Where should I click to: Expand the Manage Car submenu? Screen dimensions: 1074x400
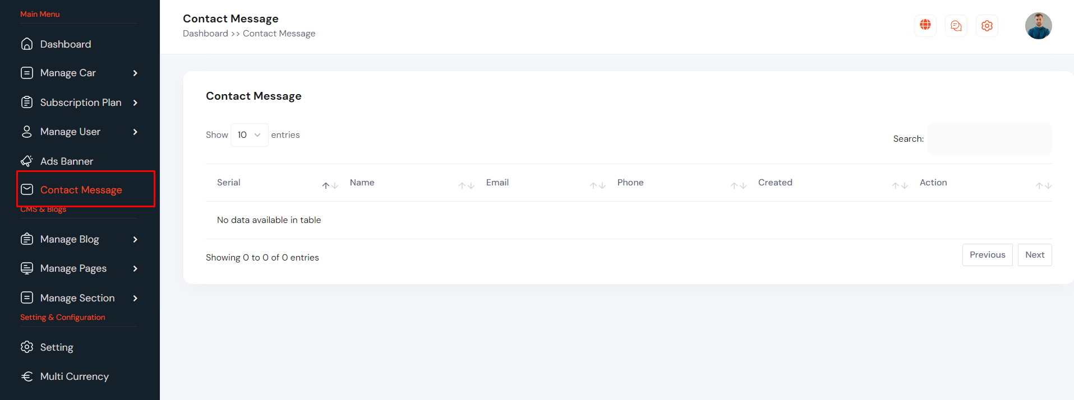135,73
